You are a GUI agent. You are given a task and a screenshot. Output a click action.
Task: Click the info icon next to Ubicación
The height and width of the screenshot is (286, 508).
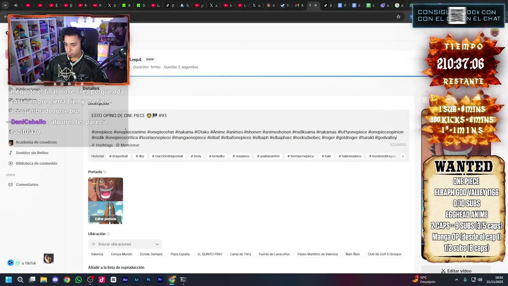108,234
